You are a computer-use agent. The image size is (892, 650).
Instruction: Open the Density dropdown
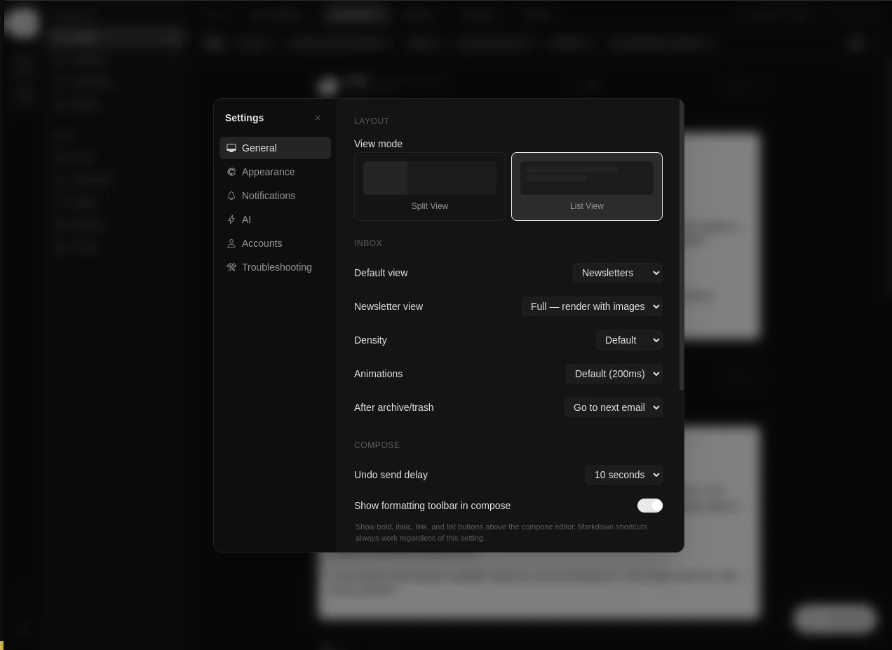(x=629, y=340)
